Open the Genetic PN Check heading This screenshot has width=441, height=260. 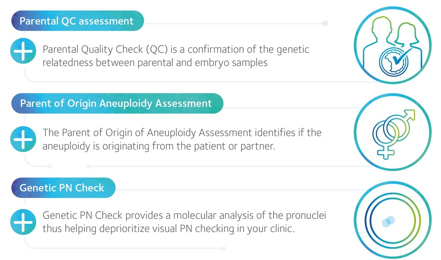point(63,188)
